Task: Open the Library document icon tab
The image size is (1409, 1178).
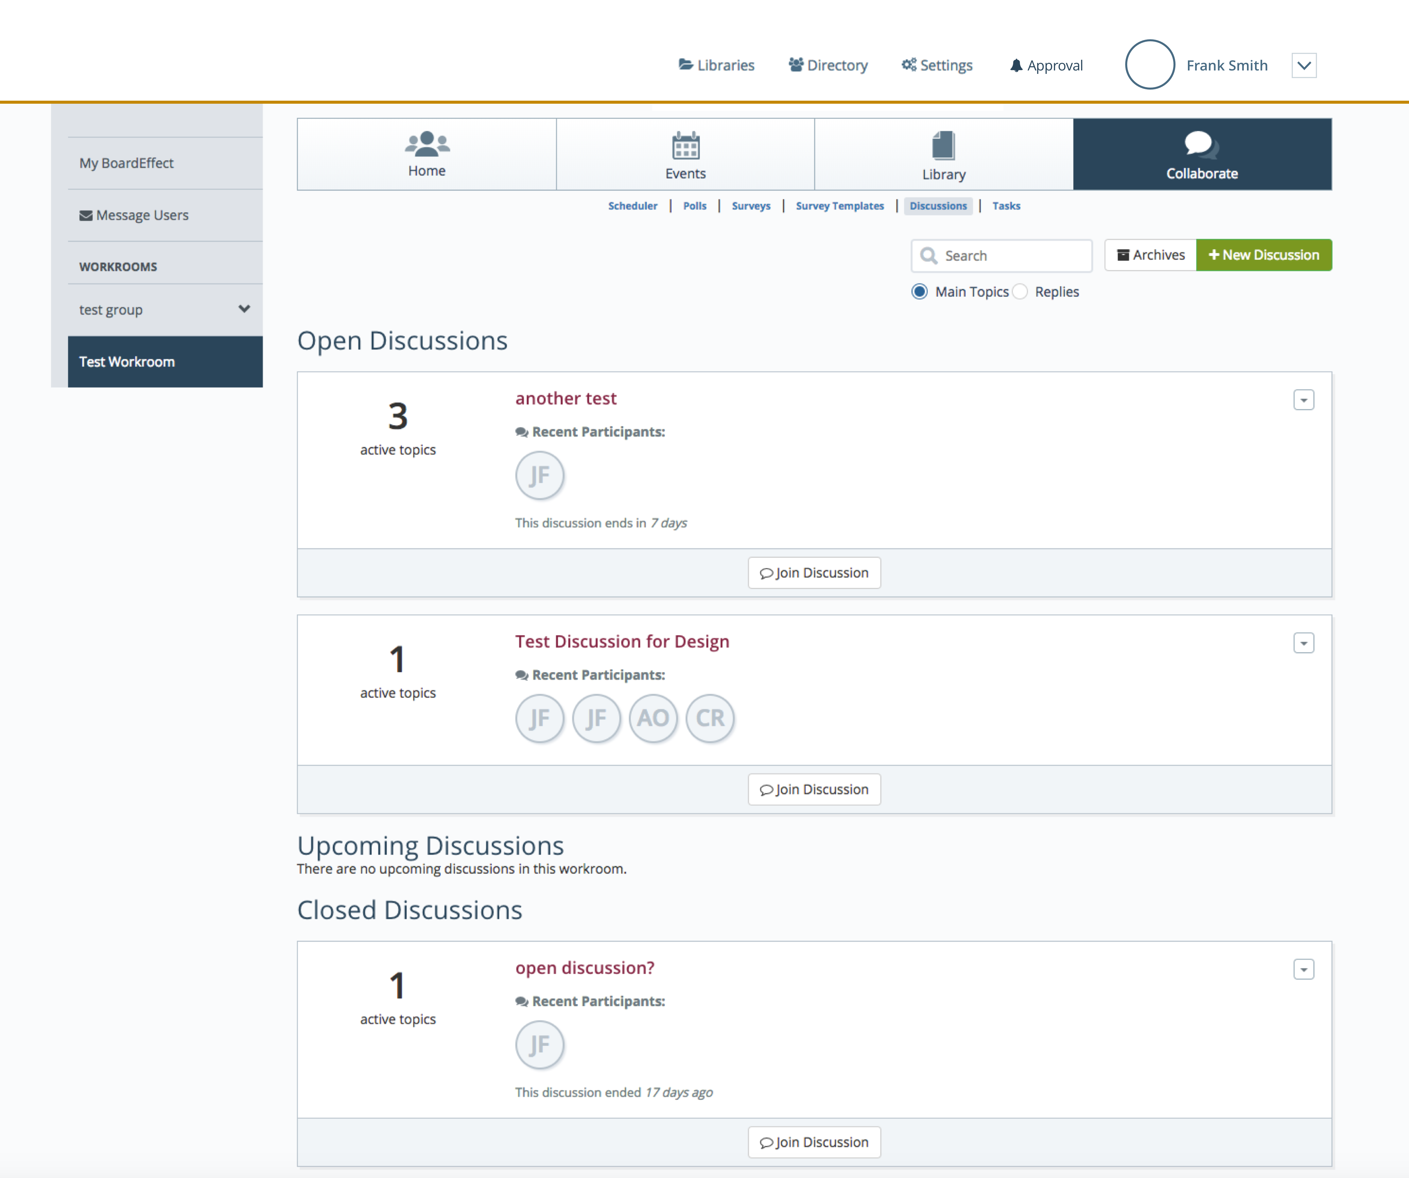Action: (x=943, y=145)
